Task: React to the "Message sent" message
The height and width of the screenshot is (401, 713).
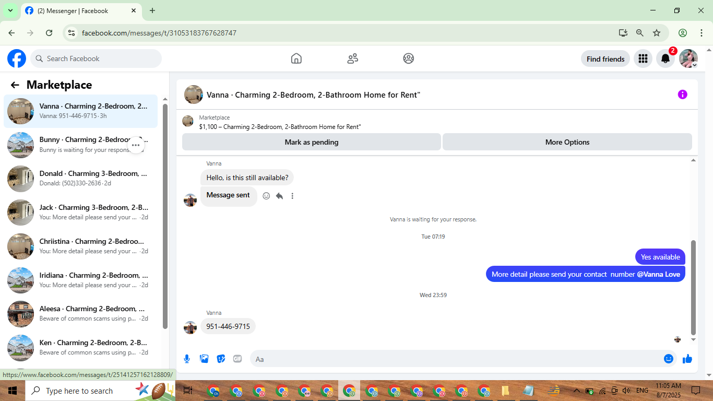Action: (x=266, y=196)
